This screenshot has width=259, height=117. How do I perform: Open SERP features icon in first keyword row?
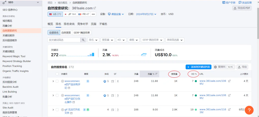tap(113, 81)
